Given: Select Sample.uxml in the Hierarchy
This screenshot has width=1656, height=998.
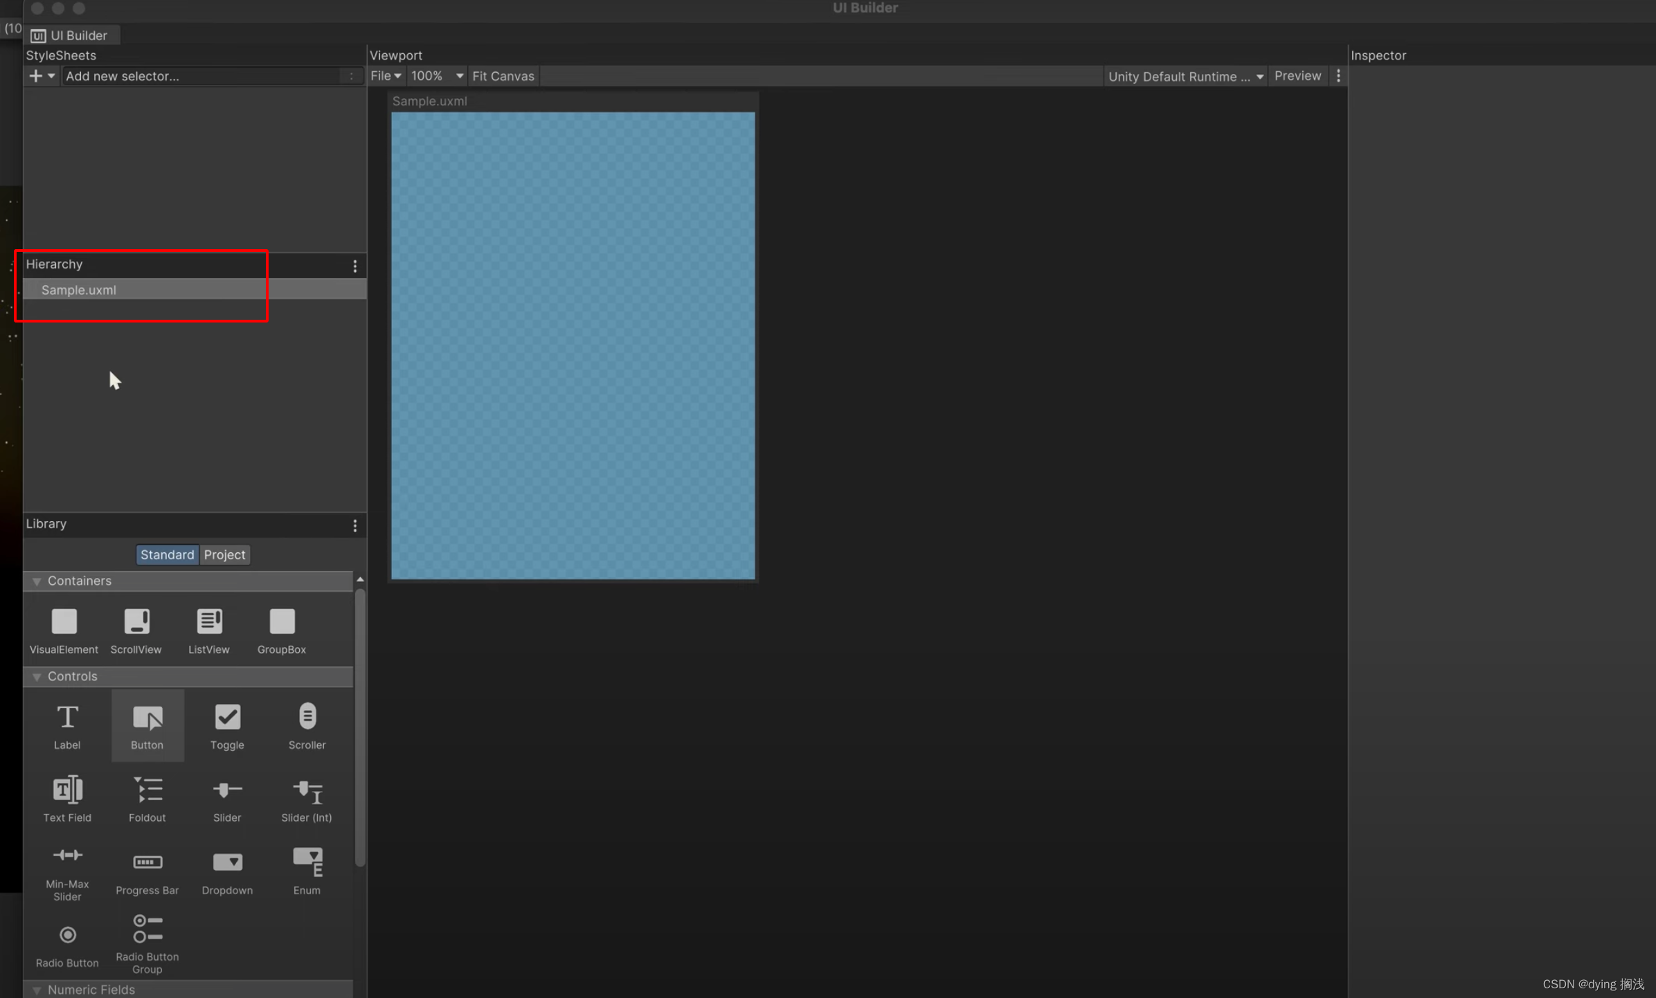Looking at the screenshot, I should (x=78, y=289).
